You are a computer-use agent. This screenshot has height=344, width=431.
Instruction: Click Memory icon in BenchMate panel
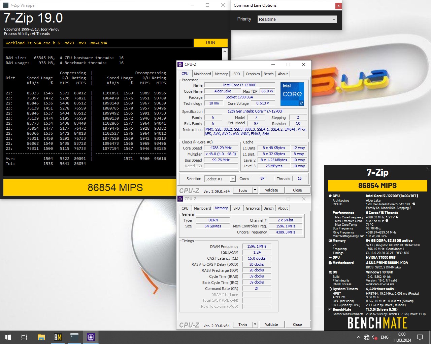pos(330,241)
